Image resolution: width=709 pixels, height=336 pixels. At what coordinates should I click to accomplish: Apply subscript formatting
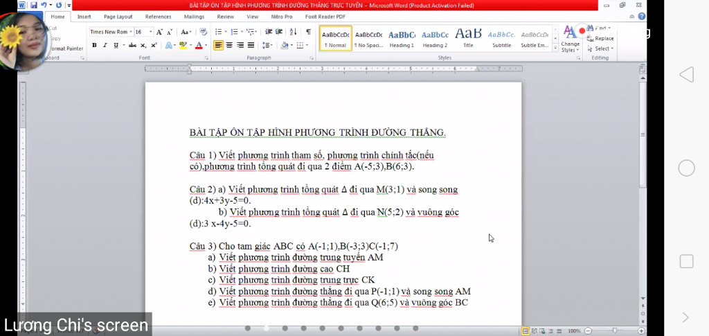143,45
